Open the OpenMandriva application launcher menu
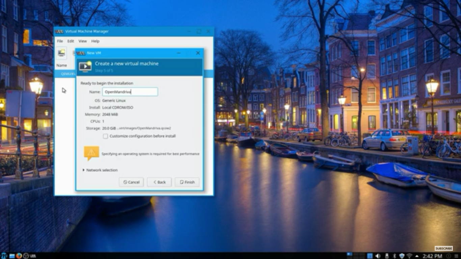 click(4, 256)
